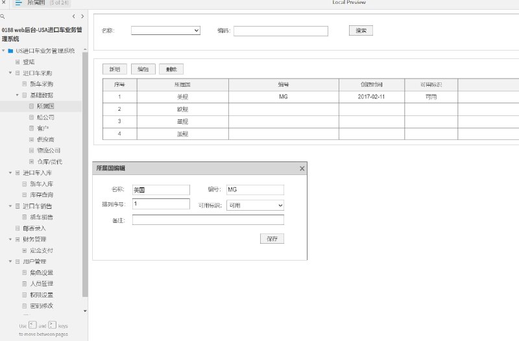Click the 编辑 button
Viewport: 519px width, 341px height.
143,69
